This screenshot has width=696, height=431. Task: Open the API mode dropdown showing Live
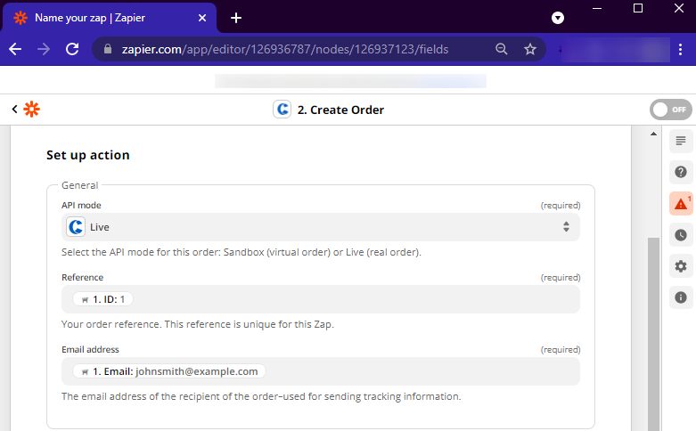pyautogui.click(x=321, y=227)
